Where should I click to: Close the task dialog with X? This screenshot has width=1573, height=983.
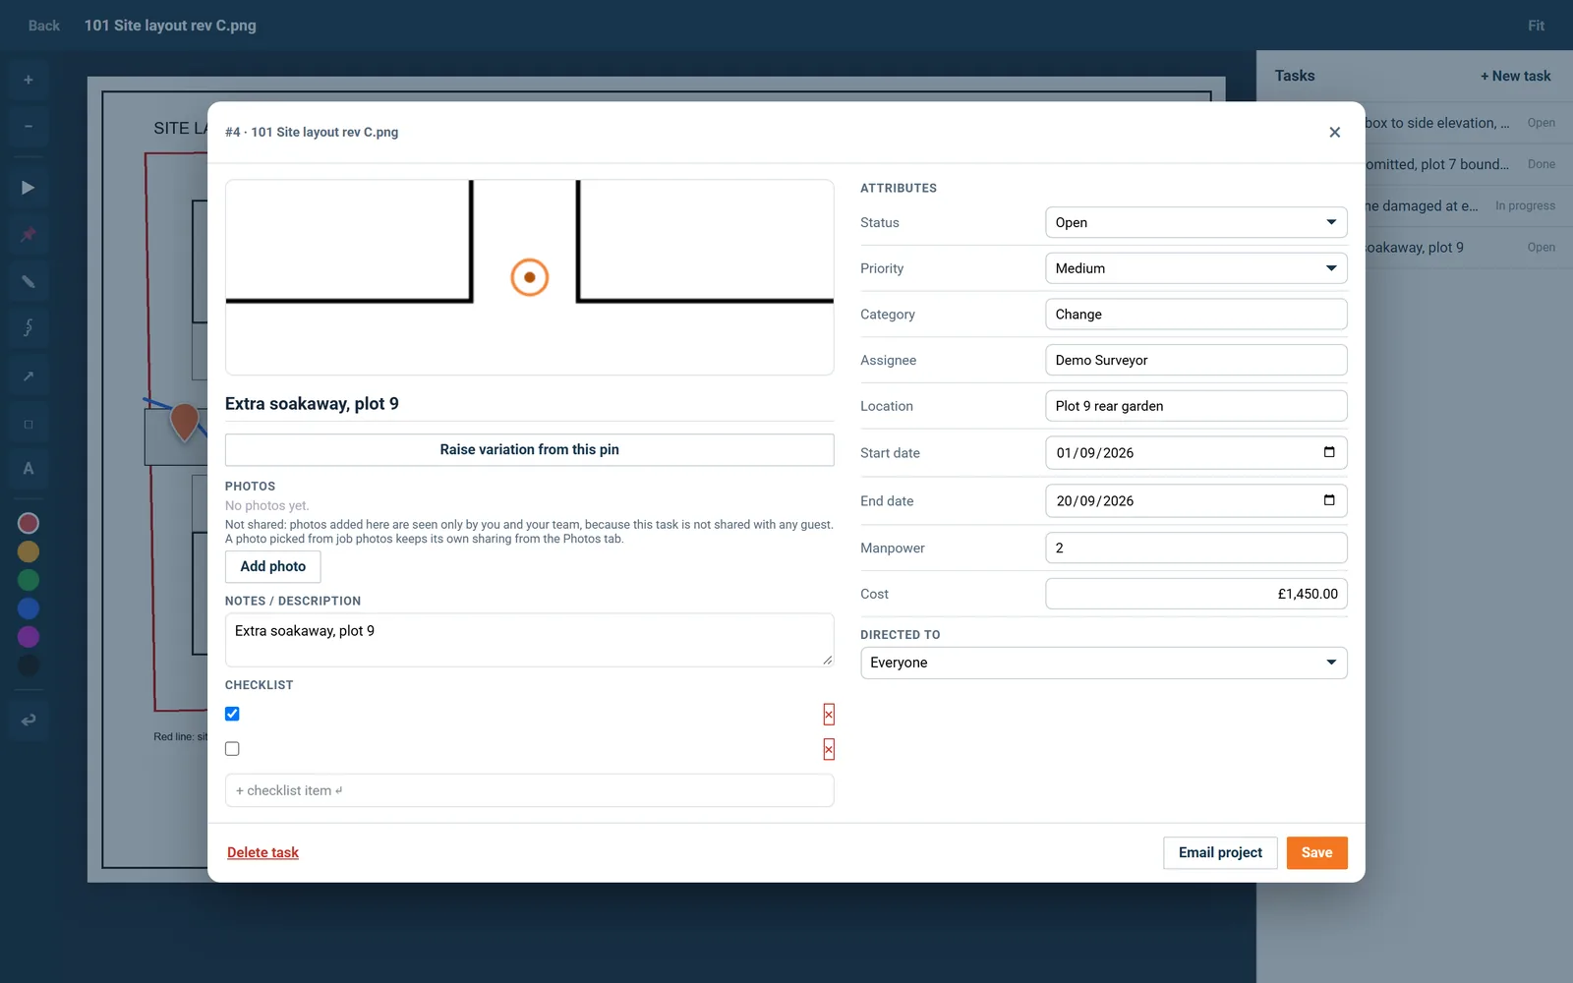(x=1334, y=132)
